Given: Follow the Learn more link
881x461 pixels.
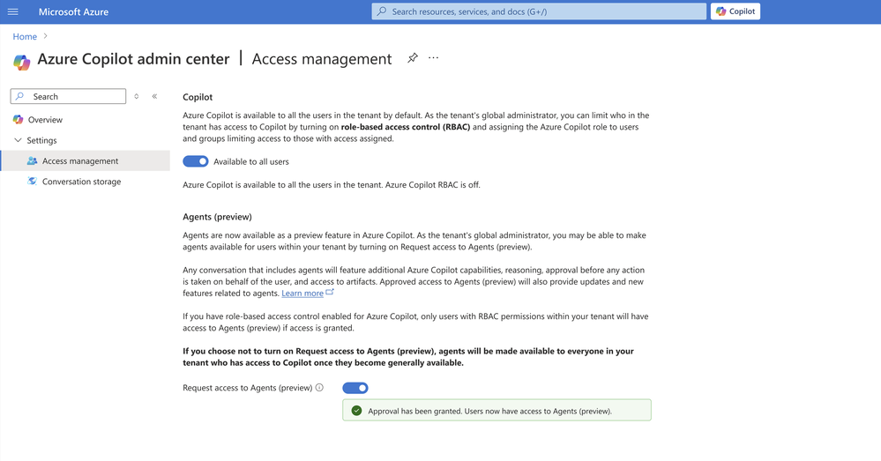Looking at the screenshot, I should (x=302, y=293).
